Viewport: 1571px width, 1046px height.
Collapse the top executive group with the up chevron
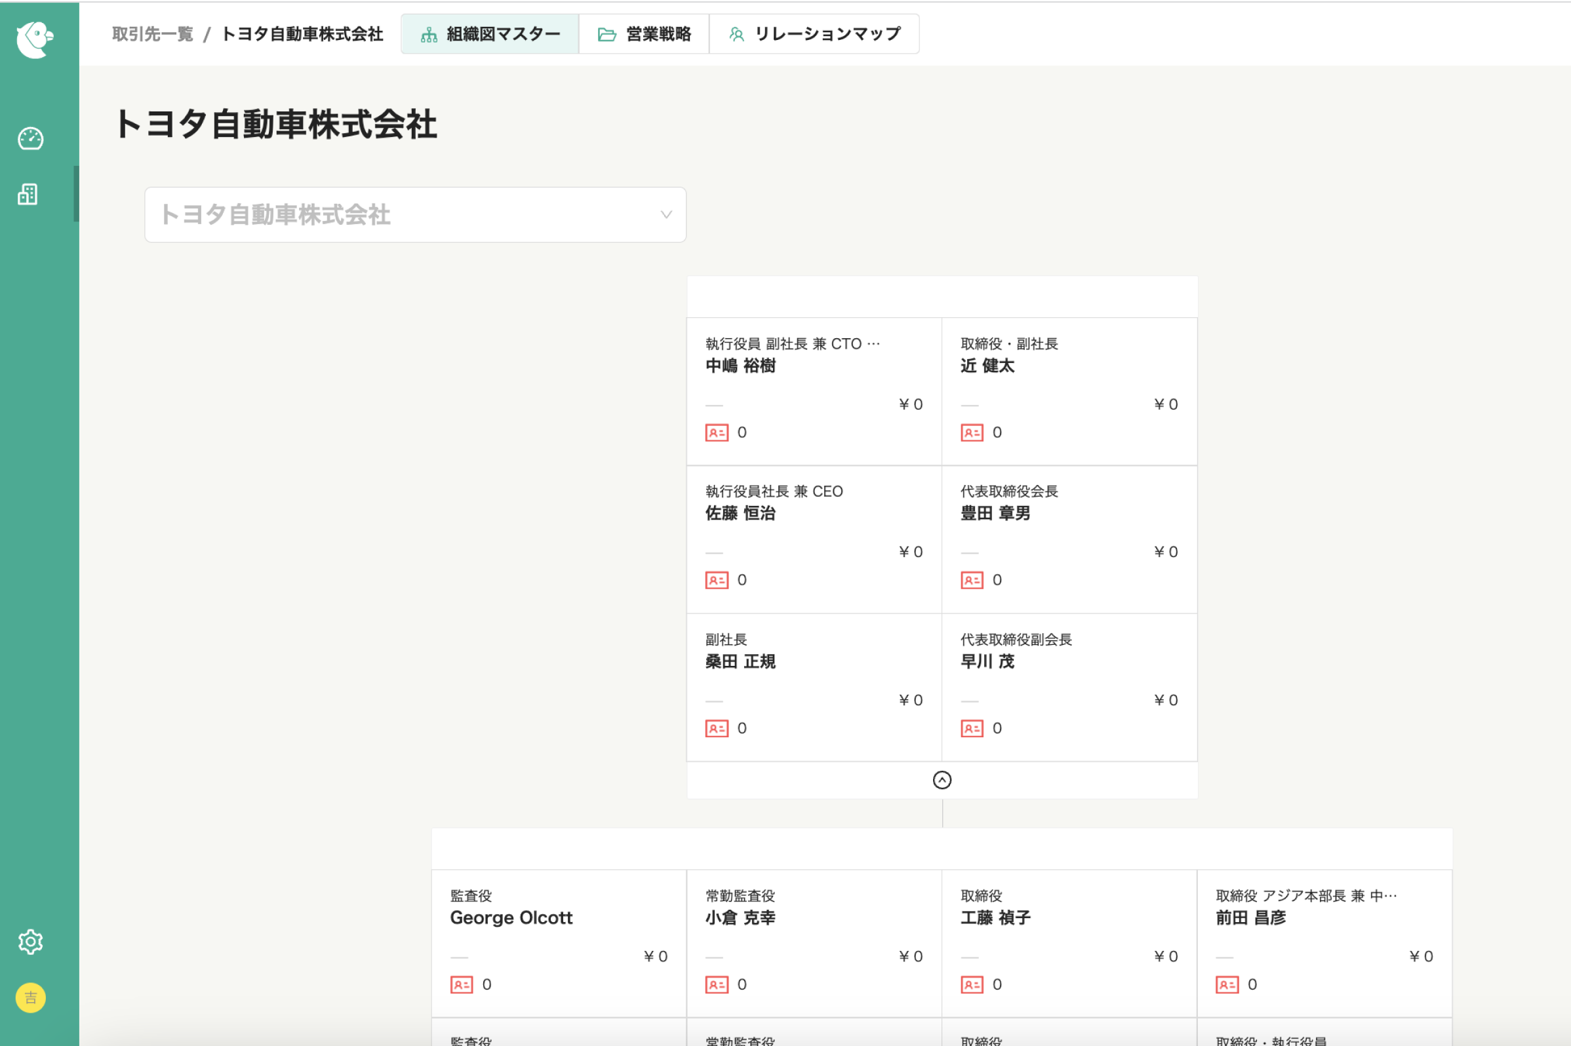click(942, 780)
